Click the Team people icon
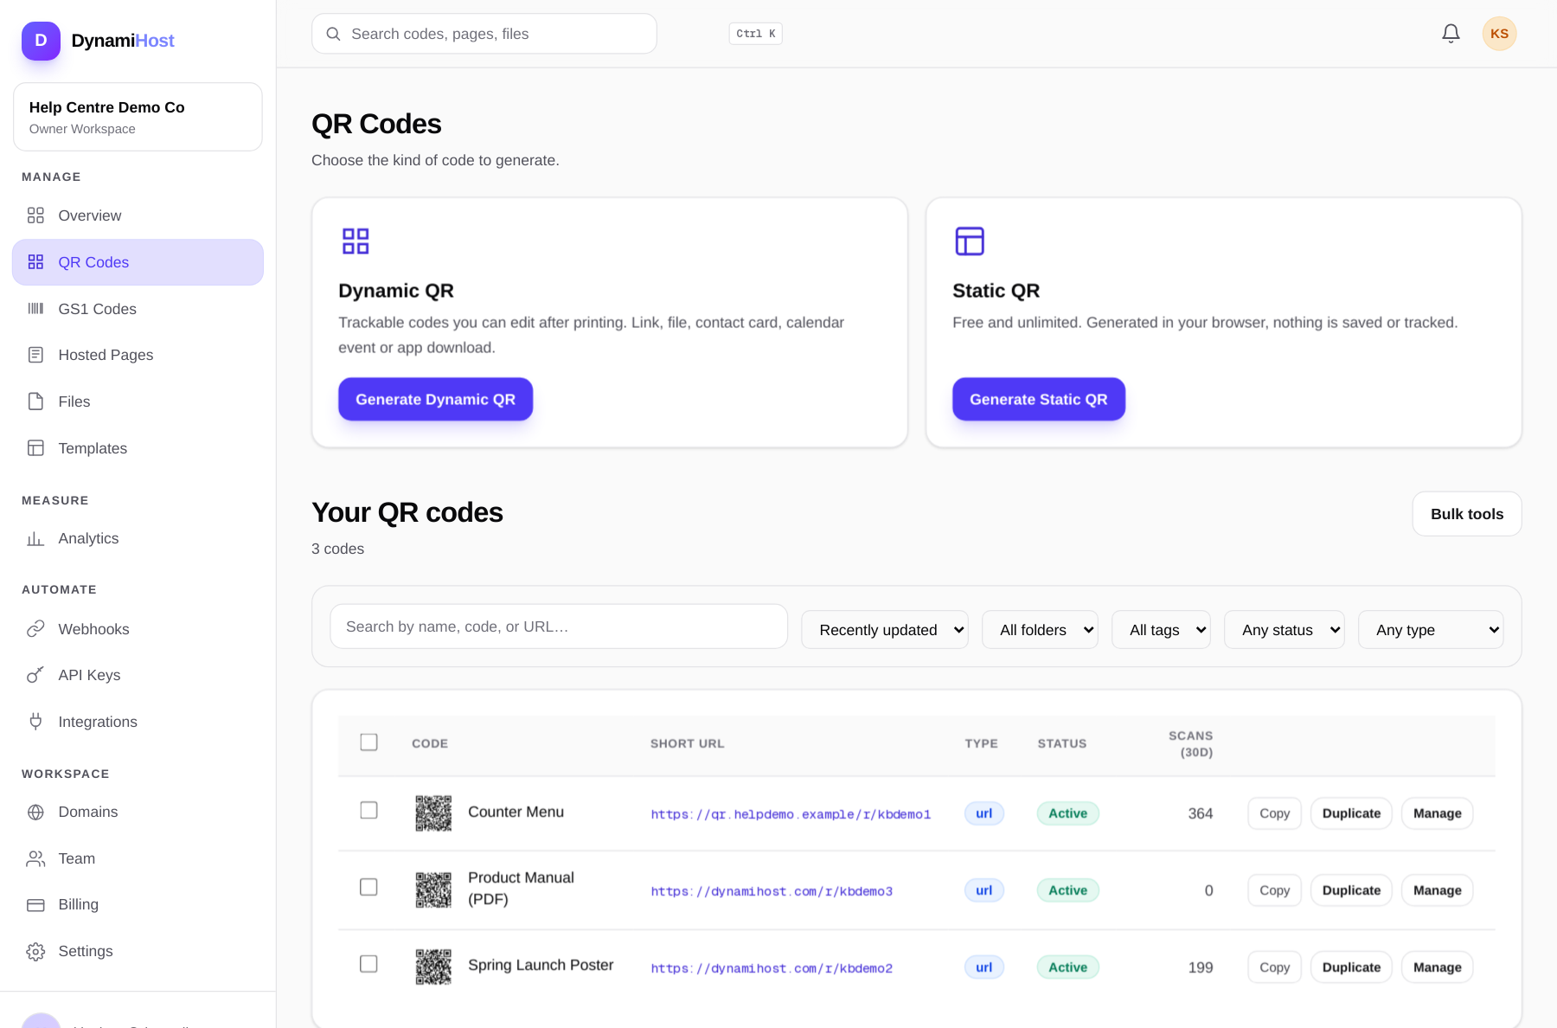Viewport: 1557px width, 1028px height. coord(35,858)
